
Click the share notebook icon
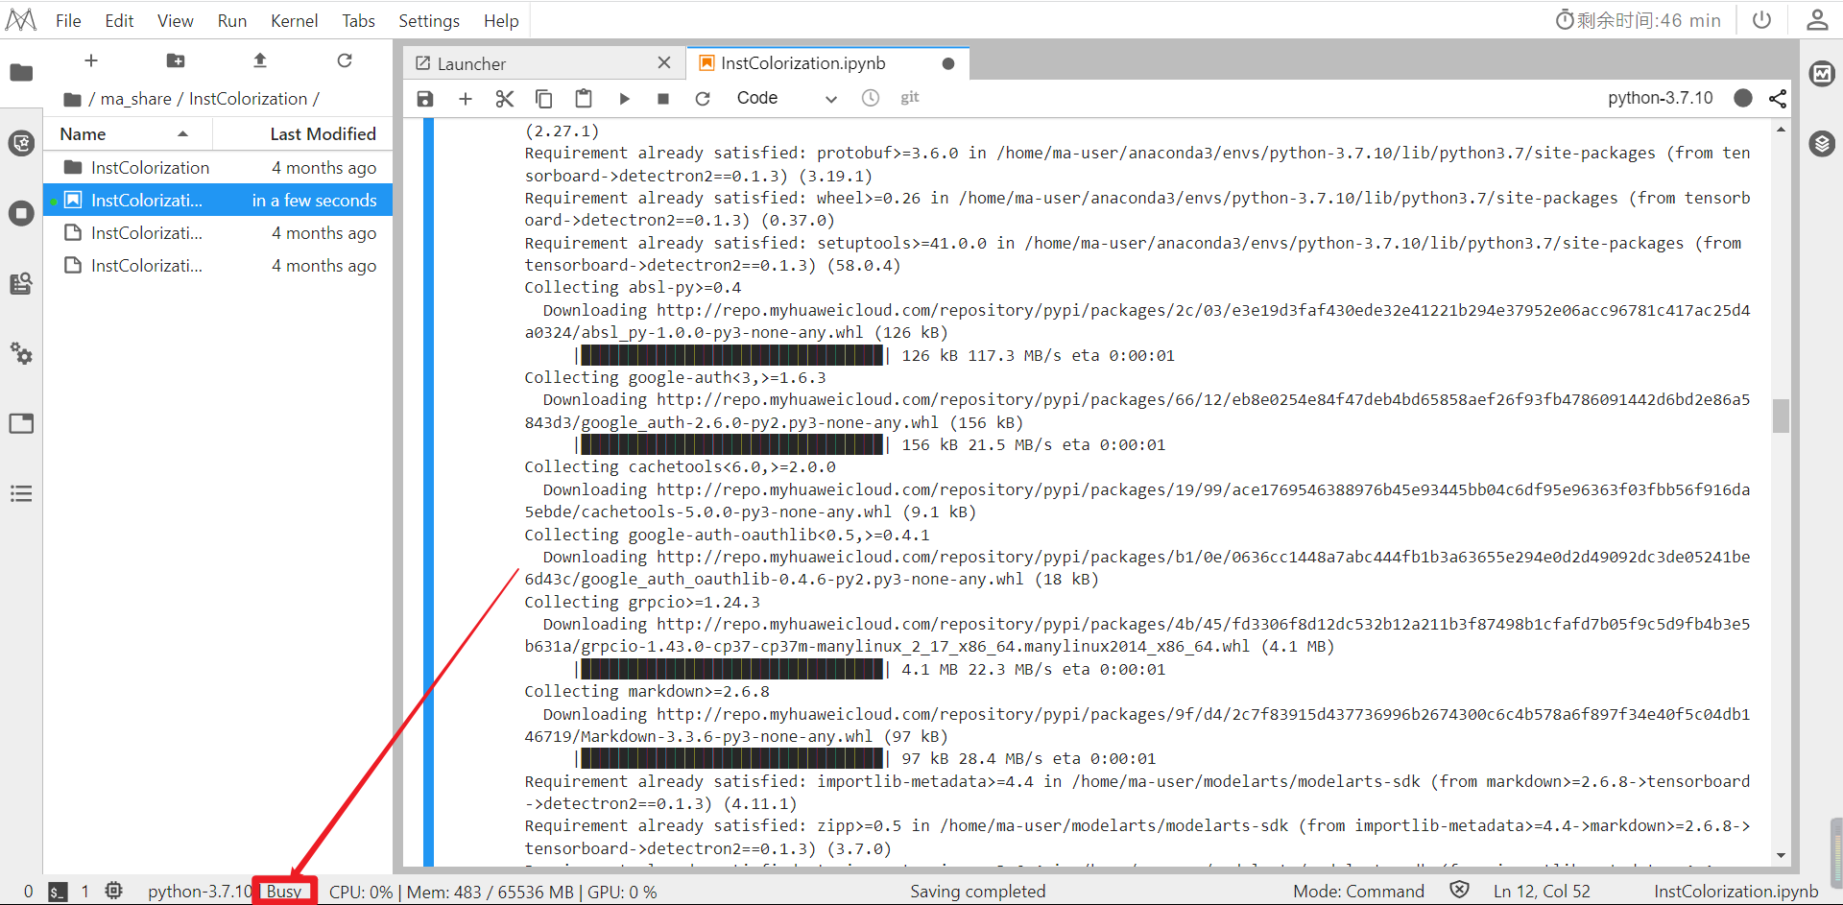[x=1778, y=98]
